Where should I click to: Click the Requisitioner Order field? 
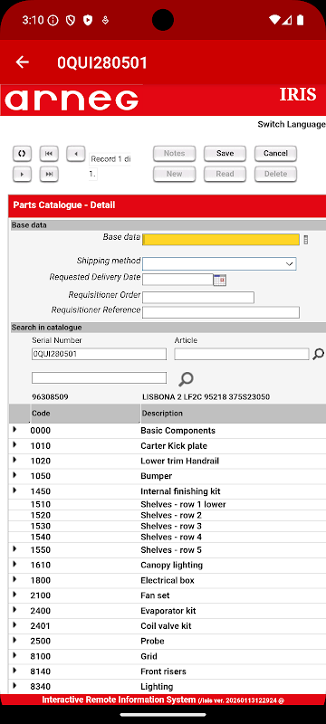(198, 298)
